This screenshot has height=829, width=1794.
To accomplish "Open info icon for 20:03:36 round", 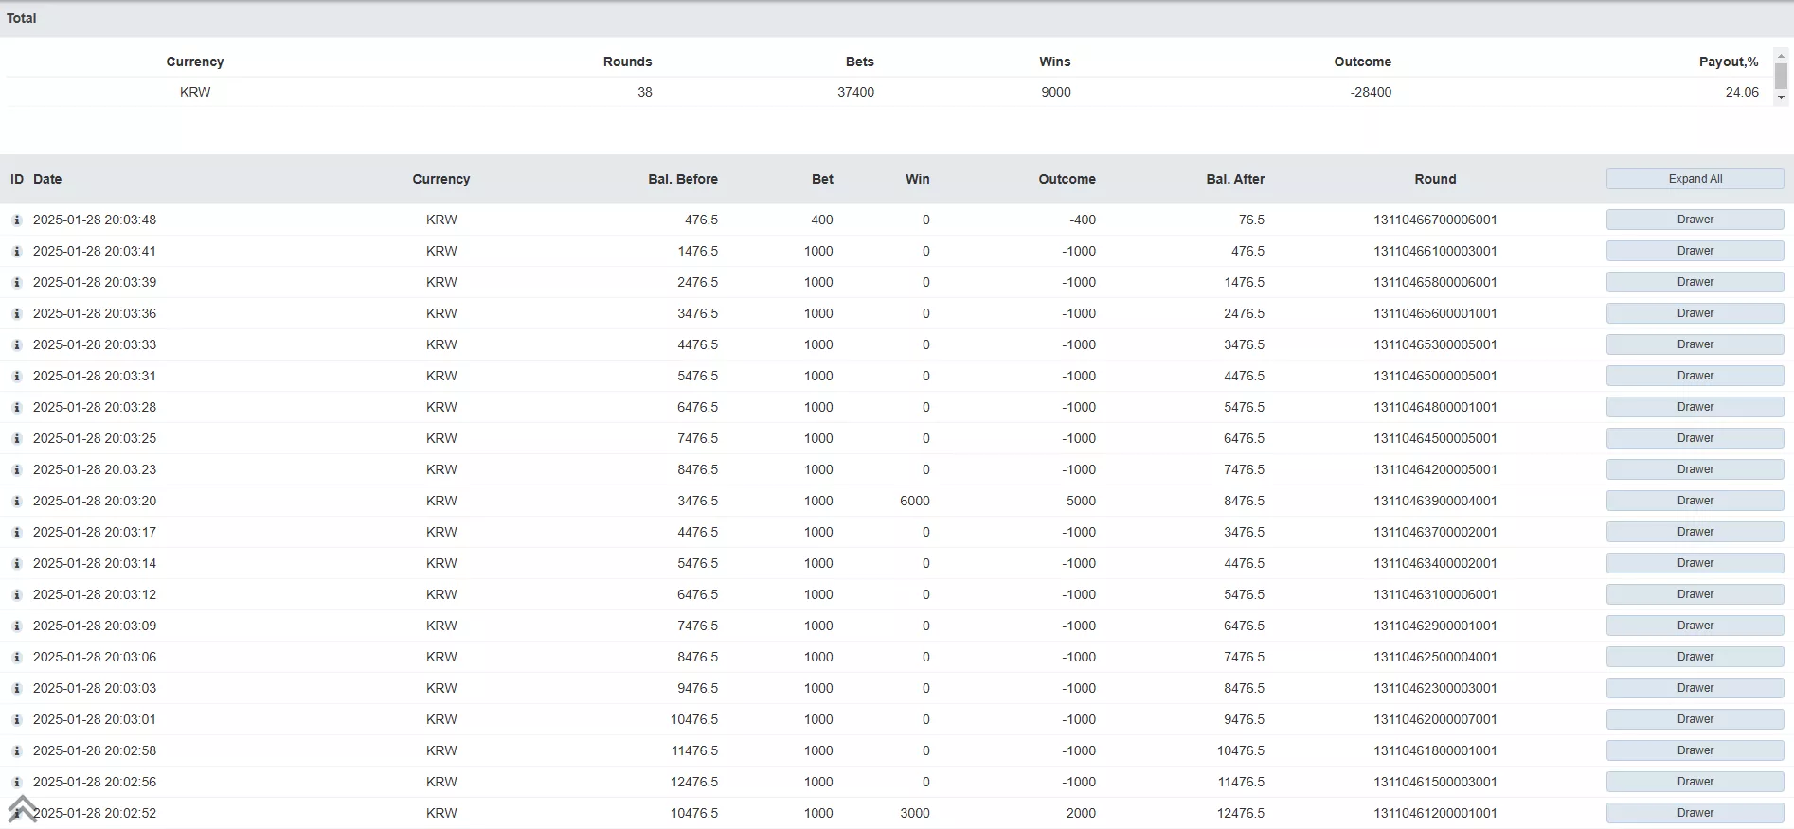I will click(x=16, y=313).
